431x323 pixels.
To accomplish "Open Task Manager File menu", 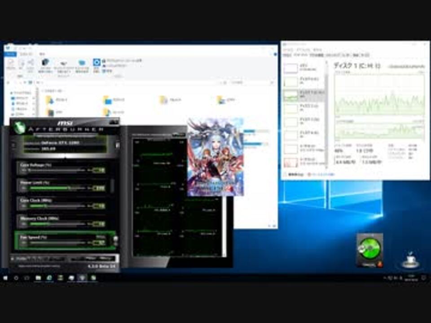I will coord(288,50).
